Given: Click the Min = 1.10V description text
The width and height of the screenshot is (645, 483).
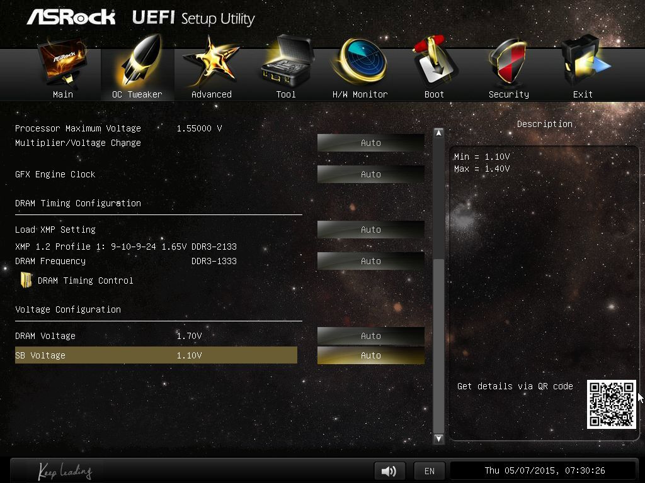Looking at the screenshot, I should point(482,157).
